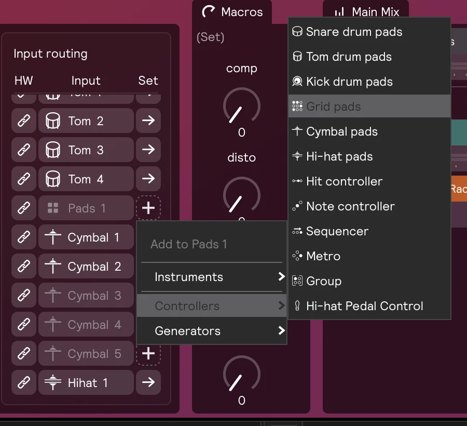This screenshot has height=426, width=467.
Task: Select Note controller menu entry
Action: click(369, 206)
